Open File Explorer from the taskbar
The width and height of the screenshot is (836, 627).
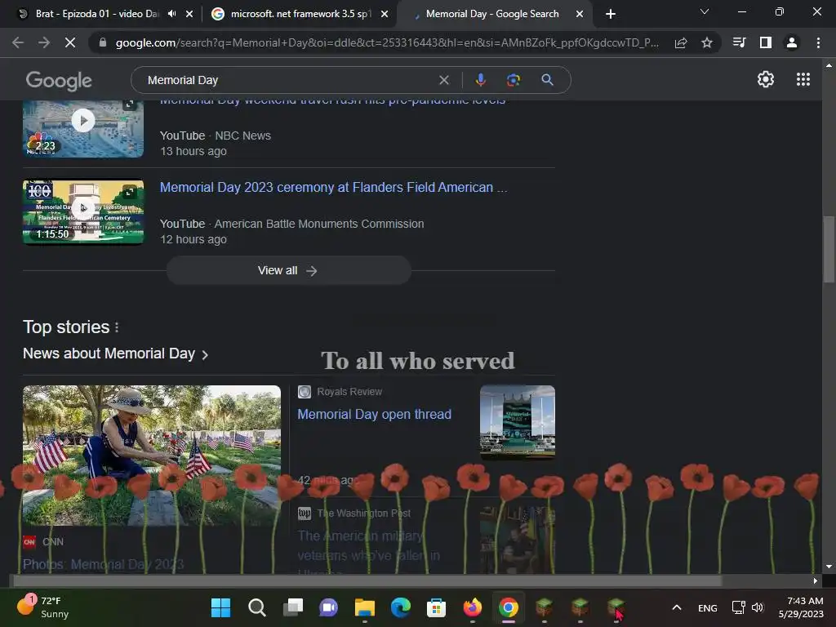point(365,607)
